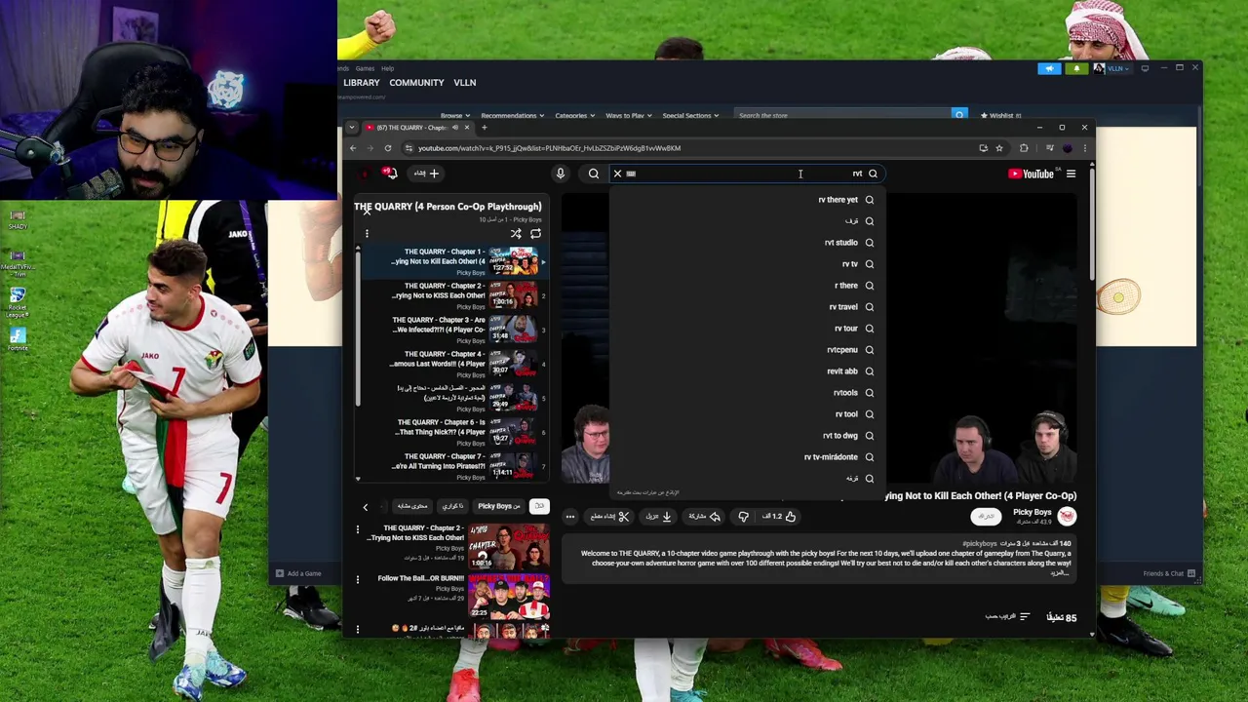Open the Picky Boys channel avatar
This screenshot has width=1248, height=702.
(x=1068, y=516)
